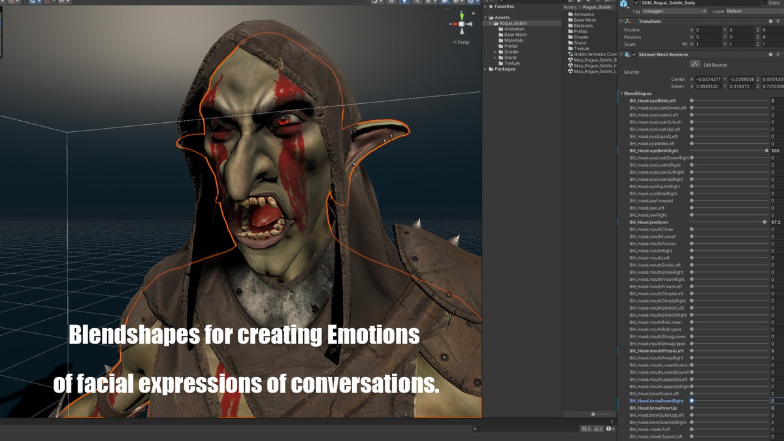The height and width of the screenshot is (441, 784).
Task: Click the Transform component icon
Action: tap(628, 21)
